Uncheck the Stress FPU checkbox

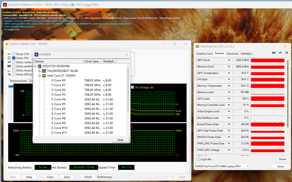(x=14, y=58)
